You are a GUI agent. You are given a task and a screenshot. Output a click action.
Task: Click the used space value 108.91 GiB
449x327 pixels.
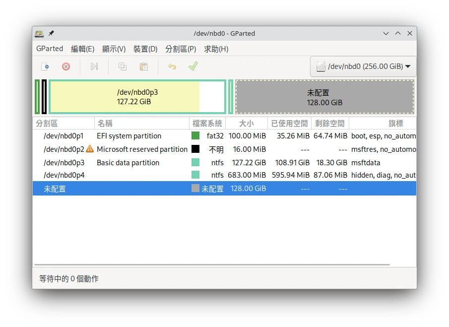(292, 163)
